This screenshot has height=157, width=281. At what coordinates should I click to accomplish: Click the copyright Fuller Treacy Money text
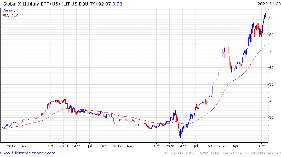[222, 153]
